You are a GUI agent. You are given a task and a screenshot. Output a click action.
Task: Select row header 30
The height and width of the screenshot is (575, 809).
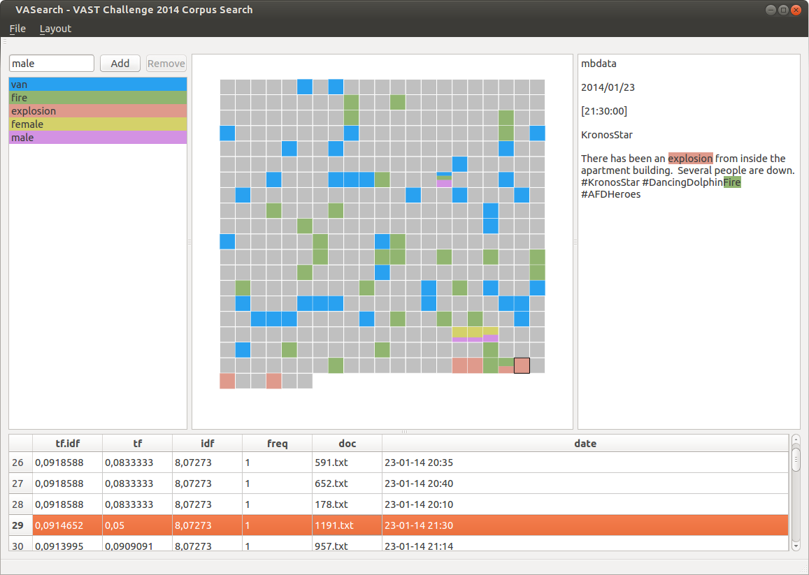[21, 544]
